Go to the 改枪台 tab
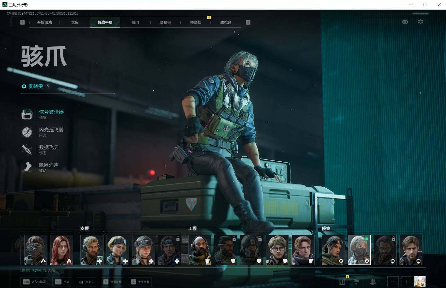 pyautogui.click(x=226, y=22)
